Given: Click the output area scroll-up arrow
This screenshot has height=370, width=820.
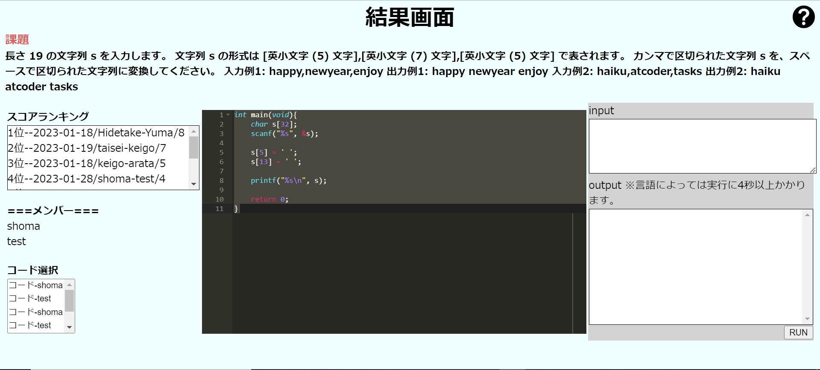Looking at the screenshot, I should click(x=807, y=215).
